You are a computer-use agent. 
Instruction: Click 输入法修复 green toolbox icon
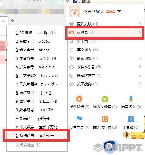coord(105,99)
